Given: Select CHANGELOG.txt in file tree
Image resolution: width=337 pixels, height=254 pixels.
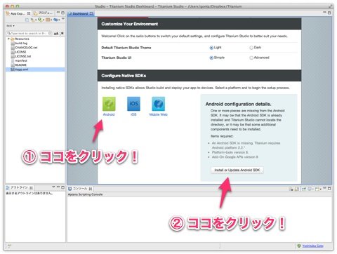Looking at the screenshot, I should (x=26, y=48).
